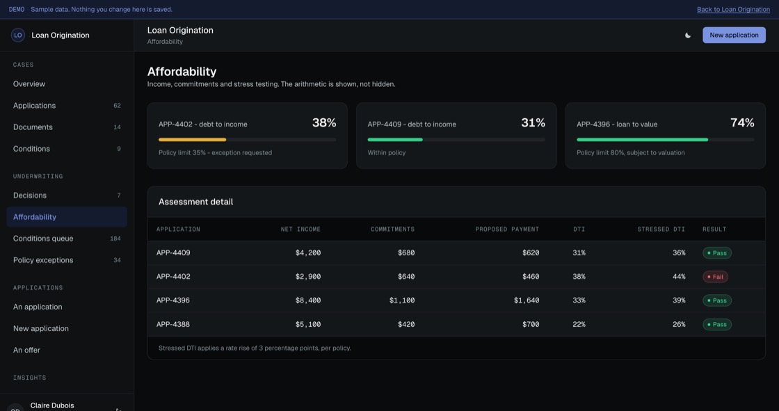Screen dimensions: 779x411
Task: Toggle dark mode with the moon icon
Action: pos(688,35)
